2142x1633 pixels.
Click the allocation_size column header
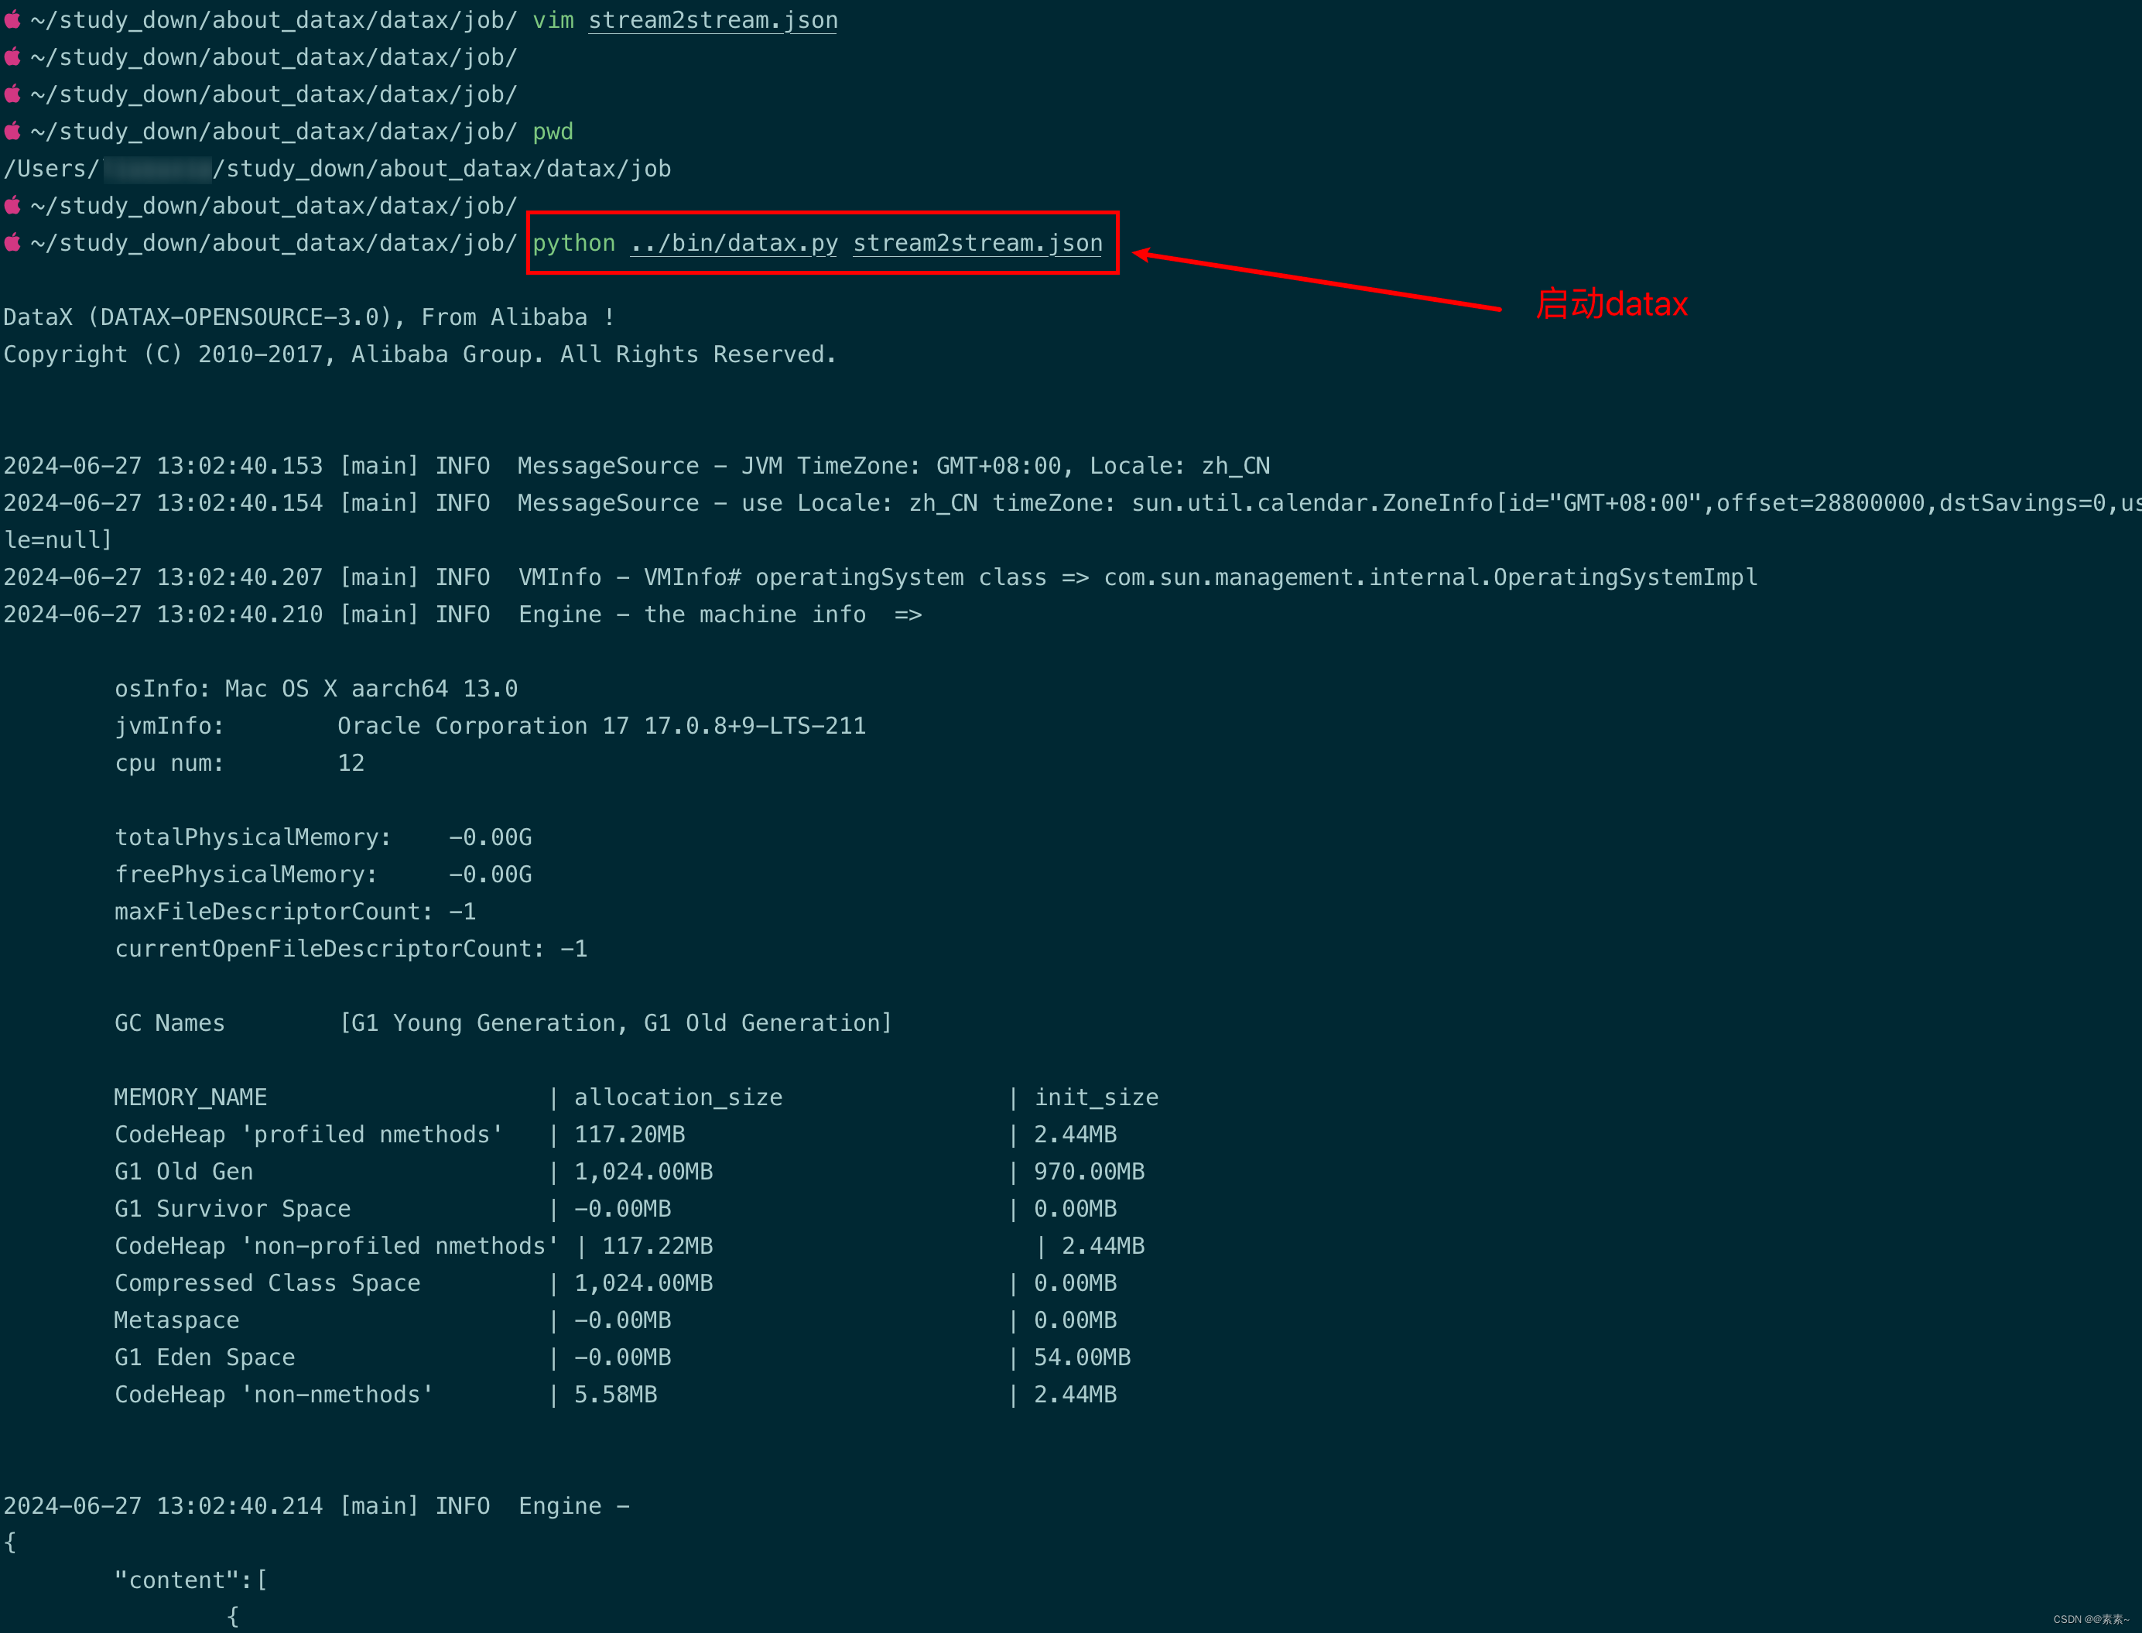coord(679,1098)
